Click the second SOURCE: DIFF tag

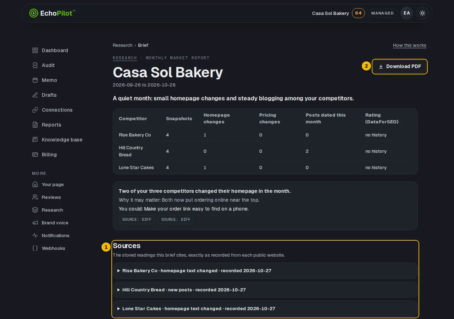[x=176, y=220]
